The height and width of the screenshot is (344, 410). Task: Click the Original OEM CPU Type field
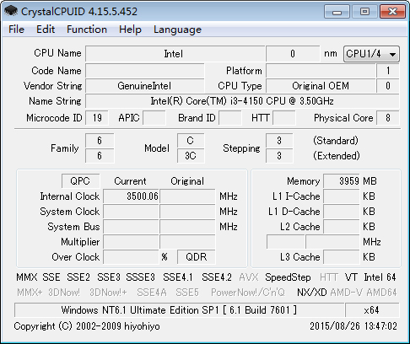coord(321,86)
